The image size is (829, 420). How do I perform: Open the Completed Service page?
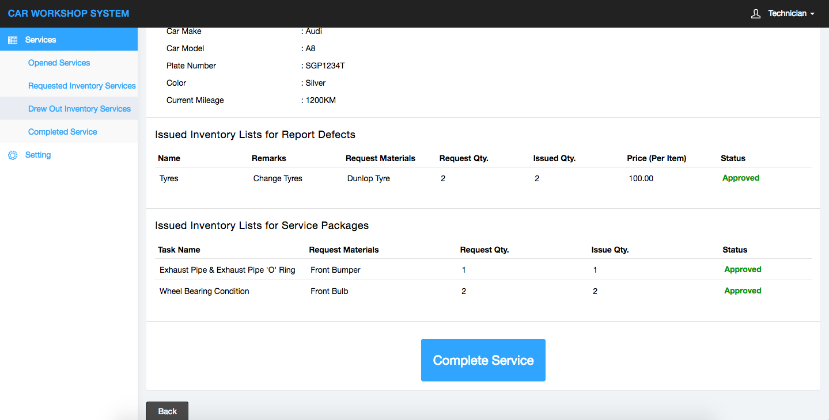point(62,132)
